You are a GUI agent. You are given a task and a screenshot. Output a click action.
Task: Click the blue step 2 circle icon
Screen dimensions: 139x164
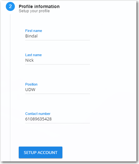tap(10, 6)
